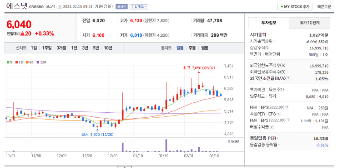The image size is (338, 168).
Task: Toggle the 실시간 real-time button
Action: pyautogui.click(x=122, y=7)
